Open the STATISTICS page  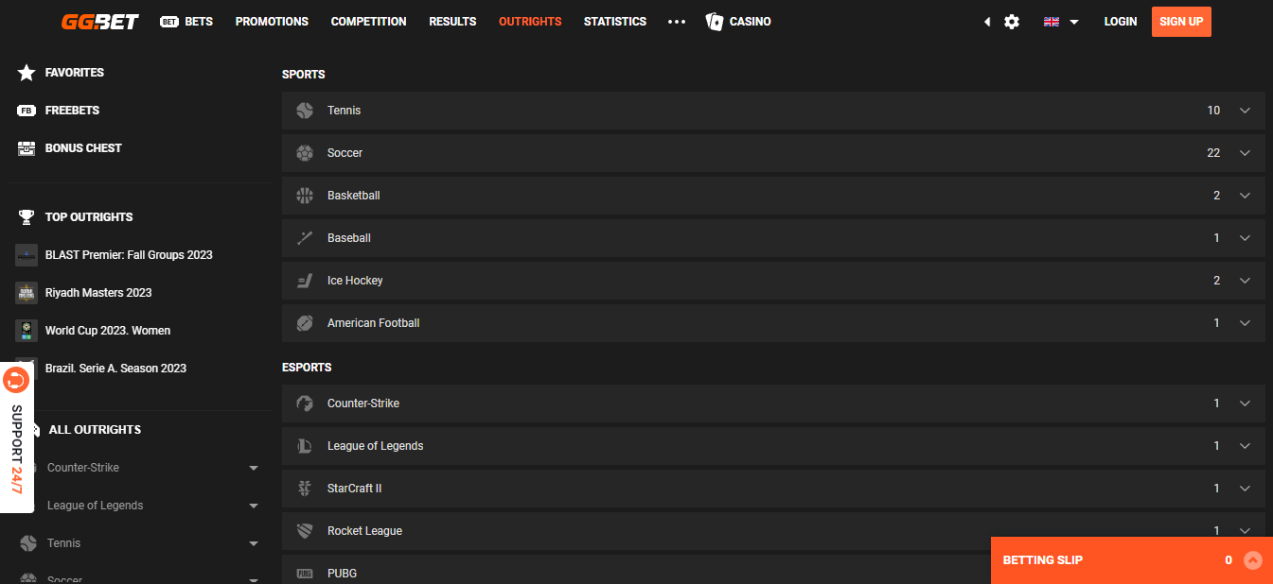[615, 22]
